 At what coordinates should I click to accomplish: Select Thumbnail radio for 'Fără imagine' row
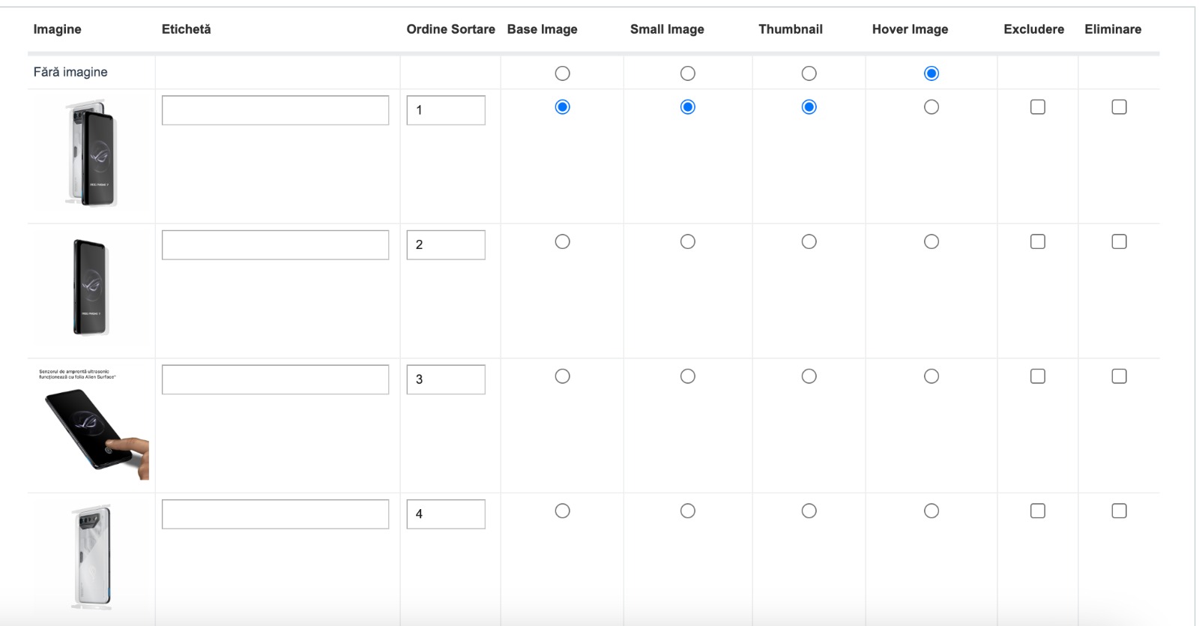click(809, 73)
